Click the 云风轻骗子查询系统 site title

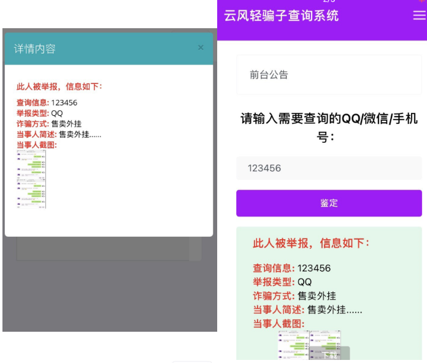tap(282, 16)
